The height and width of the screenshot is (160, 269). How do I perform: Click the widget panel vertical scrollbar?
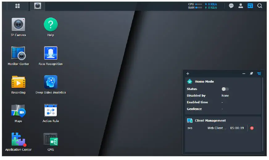262,114
